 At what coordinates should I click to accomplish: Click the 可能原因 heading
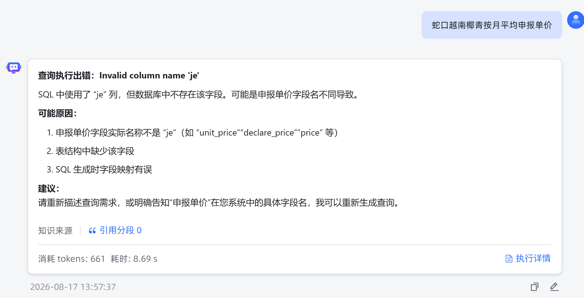pyautogui.click(x=57, y=113)
